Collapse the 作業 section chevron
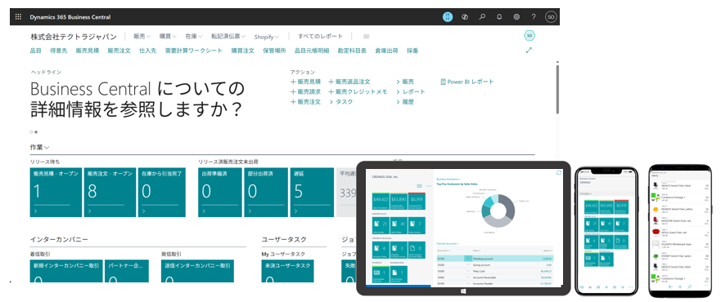721x302 pixels. click(47, 148)
